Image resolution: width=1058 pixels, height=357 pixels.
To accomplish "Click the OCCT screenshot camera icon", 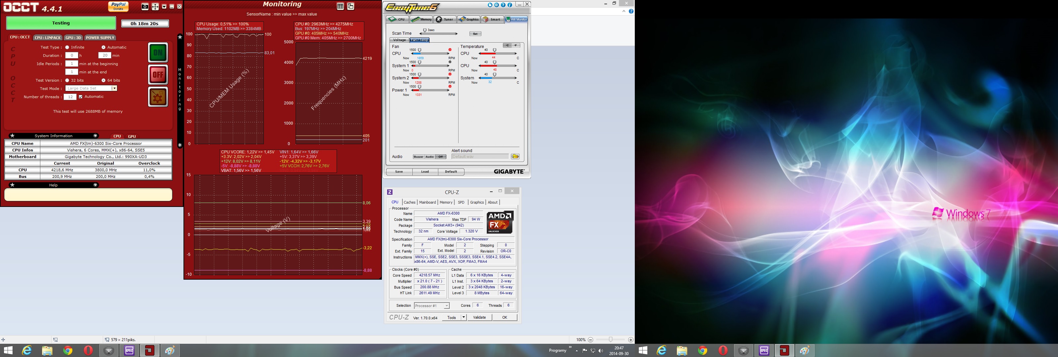I will point(145,7).
